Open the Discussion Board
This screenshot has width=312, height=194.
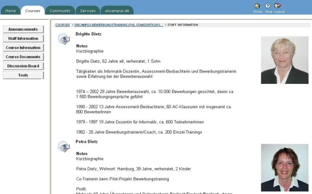23,66
